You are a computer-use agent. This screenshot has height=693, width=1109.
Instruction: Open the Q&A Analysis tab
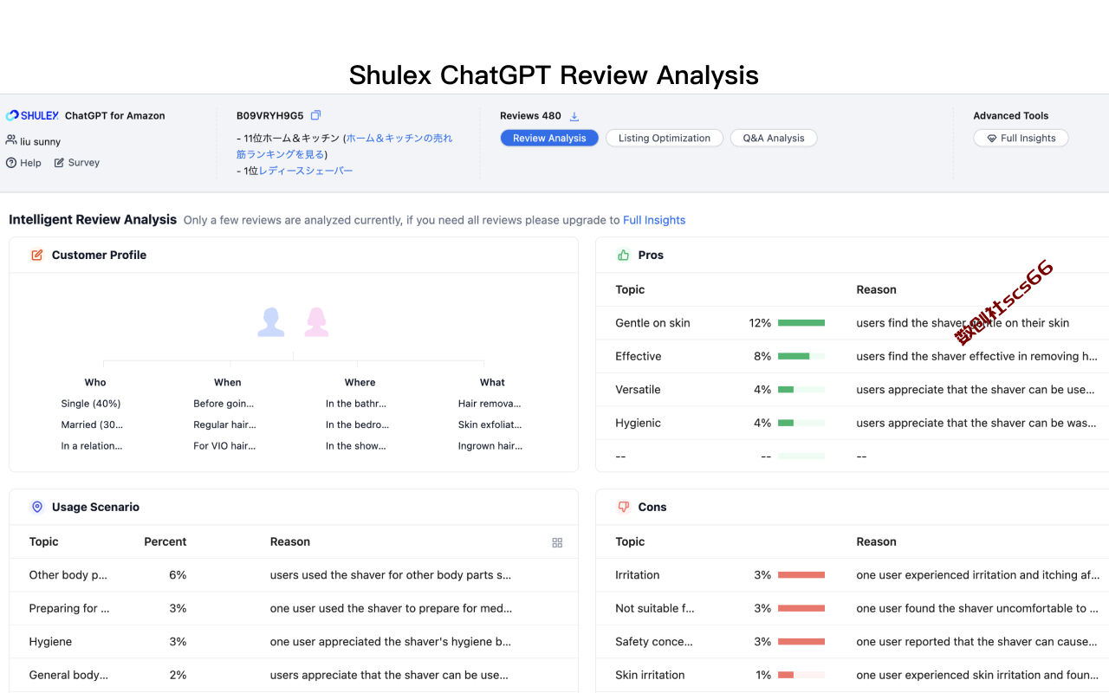pyautogui.click(x=774, y=138)
